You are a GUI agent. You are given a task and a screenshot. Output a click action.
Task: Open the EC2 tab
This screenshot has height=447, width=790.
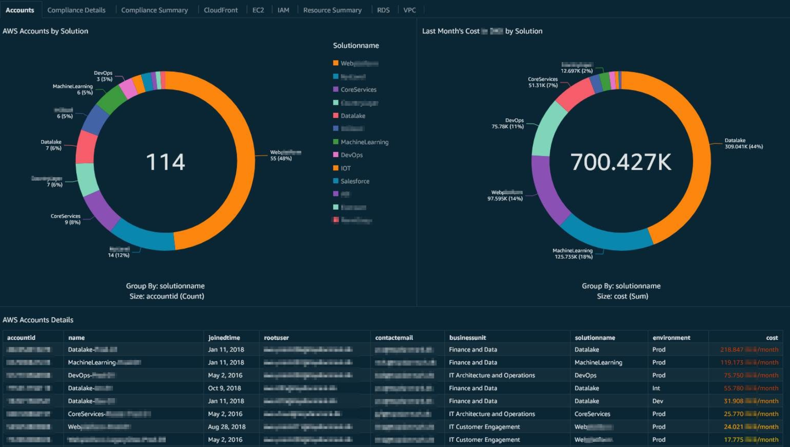(258, 9)
